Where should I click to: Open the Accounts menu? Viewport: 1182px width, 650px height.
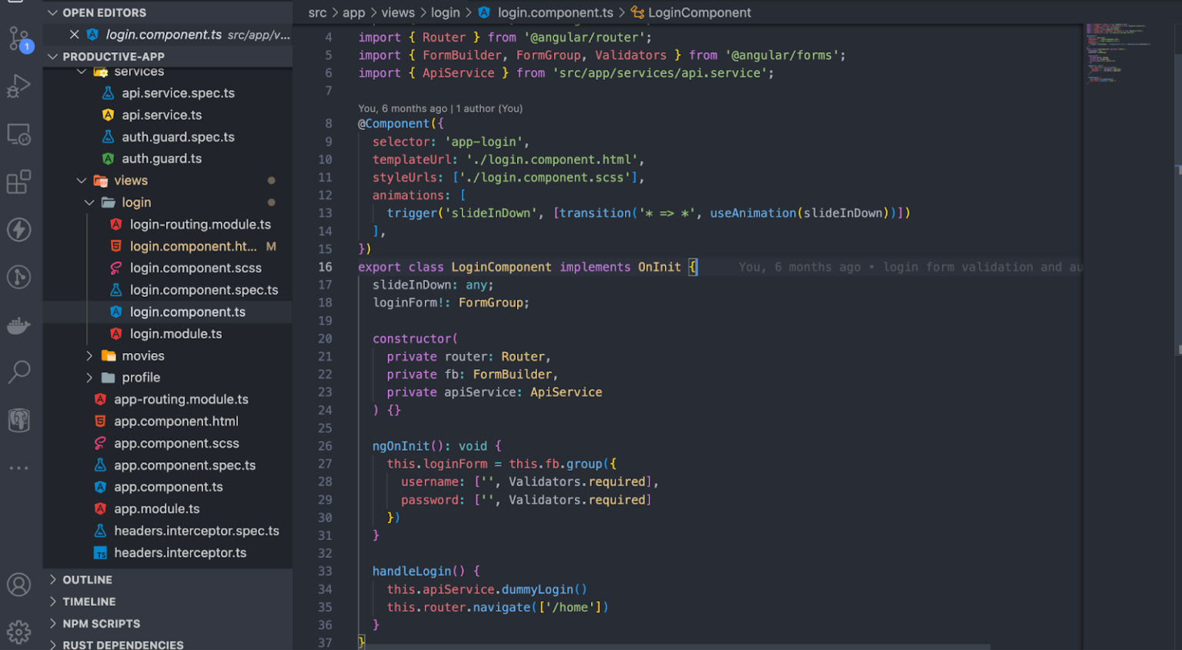point(19,585)
